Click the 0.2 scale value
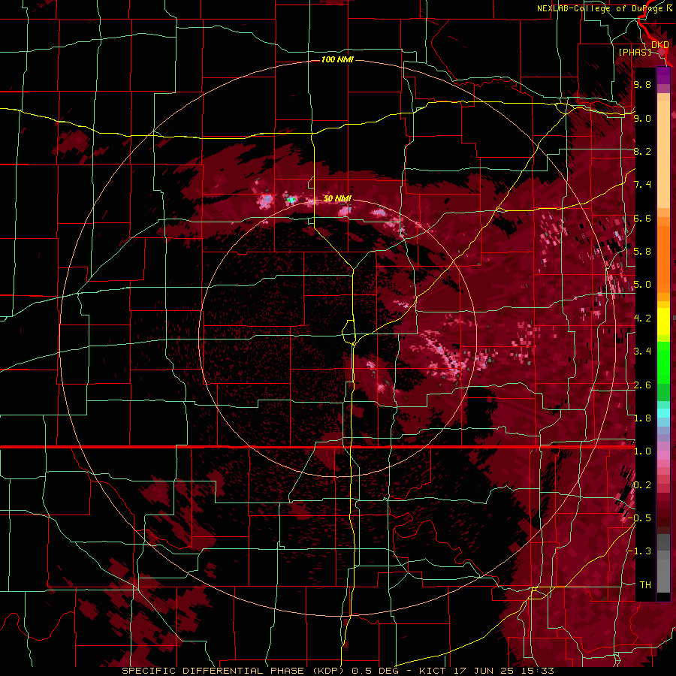The width and height of the screenshot is (676, 676). [x=642, y=485]
